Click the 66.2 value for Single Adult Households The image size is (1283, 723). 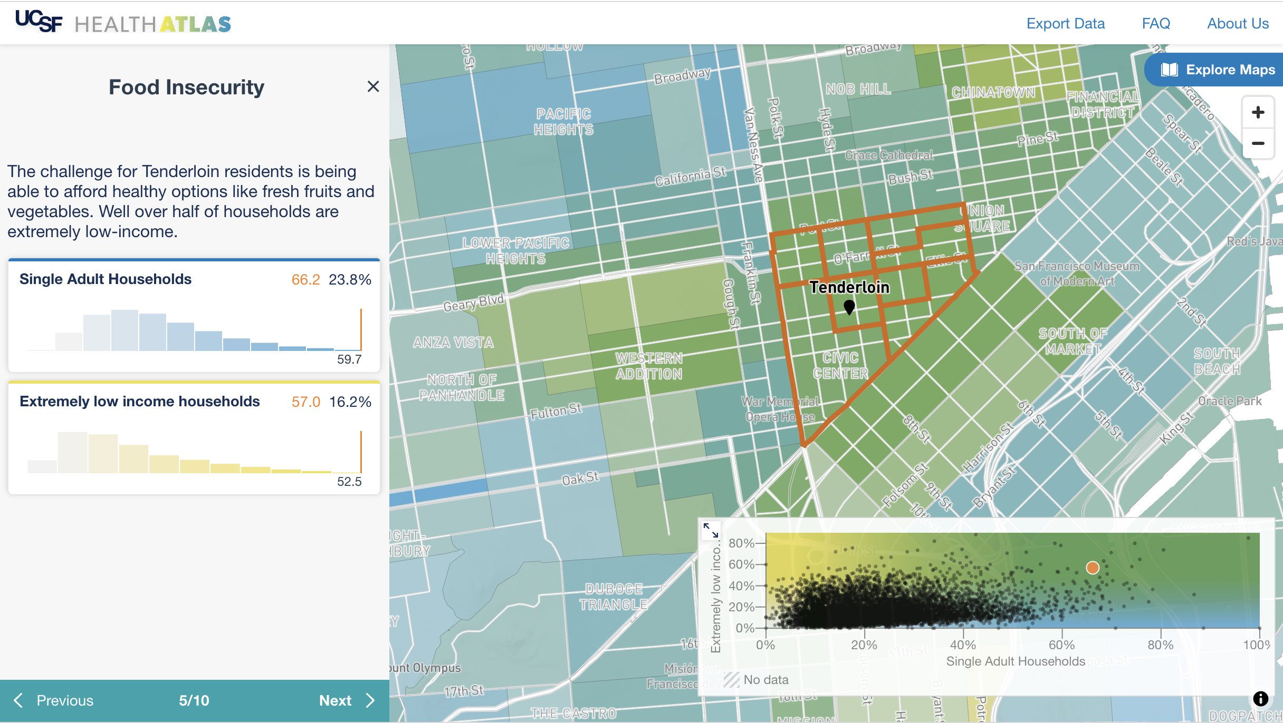[x=306, y=279]
